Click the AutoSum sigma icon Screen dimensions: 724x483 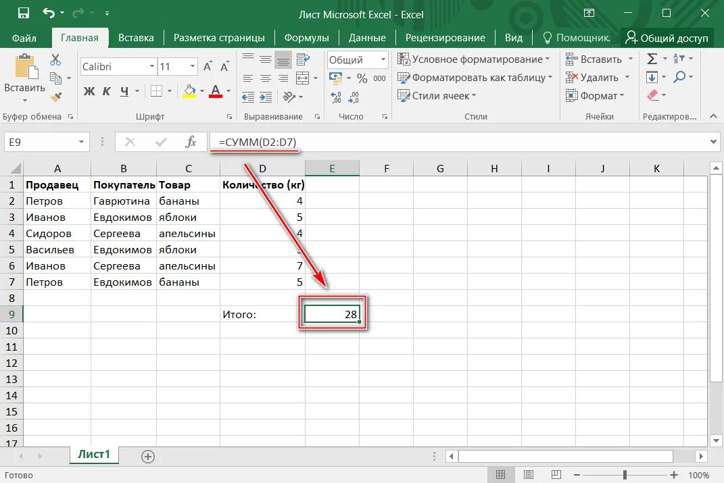[x=652, y=59]
